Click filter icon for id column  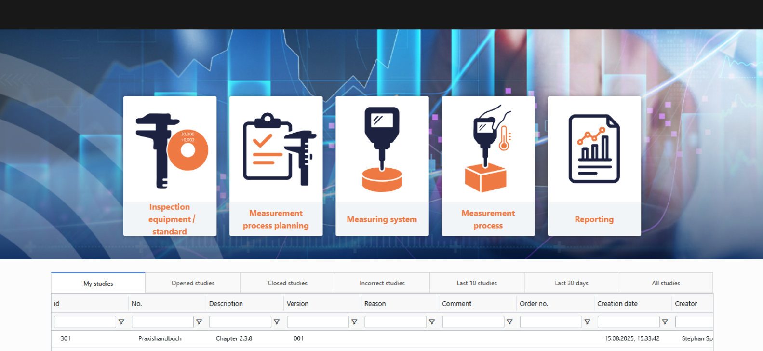pyautogui.click(x=121, y=322)
